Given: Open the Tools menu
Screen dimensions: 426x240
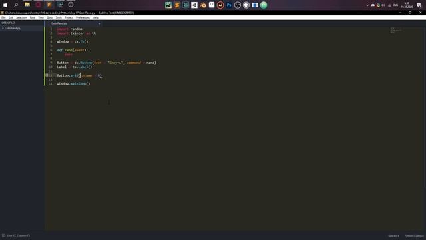Looking at the screenshot, I should pyautogui.click(x=59, y=17).
